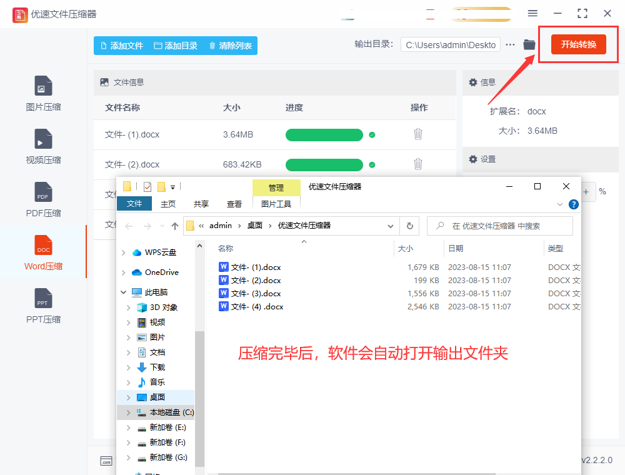625x475 pixels.
Task: Open the 共享 ribbon tab
Action: point(201,204)
